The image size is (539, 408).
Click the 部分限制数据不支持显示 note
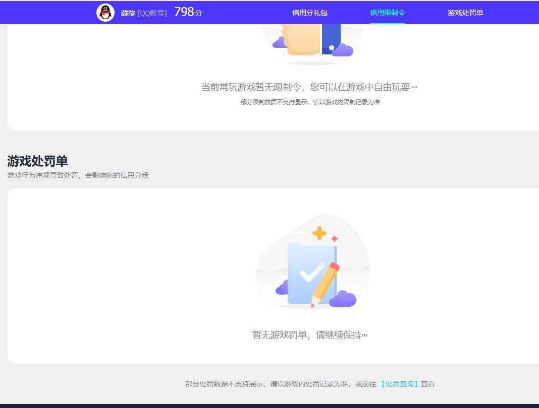coord(310,102)
